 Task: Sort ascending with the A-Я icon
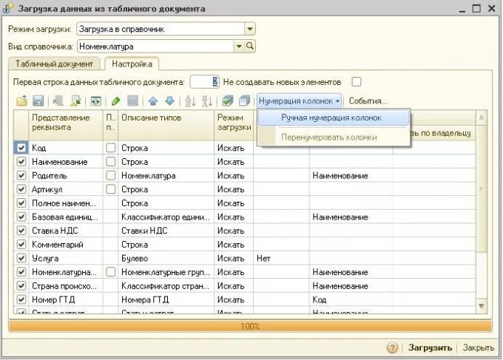coord(190,101)
